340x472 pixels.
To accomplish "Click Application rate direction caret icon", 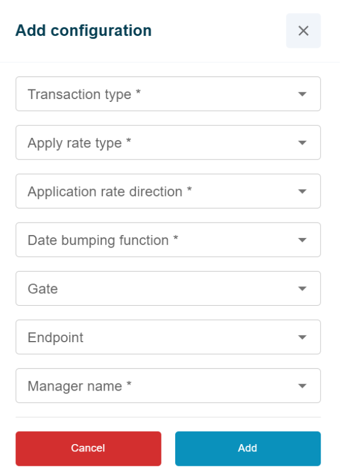I will tap(302, 191).
